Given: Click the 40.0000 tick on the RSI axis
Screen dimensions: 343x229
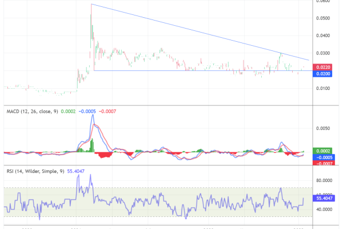Looking at the screenshot, I should [323, 210].
